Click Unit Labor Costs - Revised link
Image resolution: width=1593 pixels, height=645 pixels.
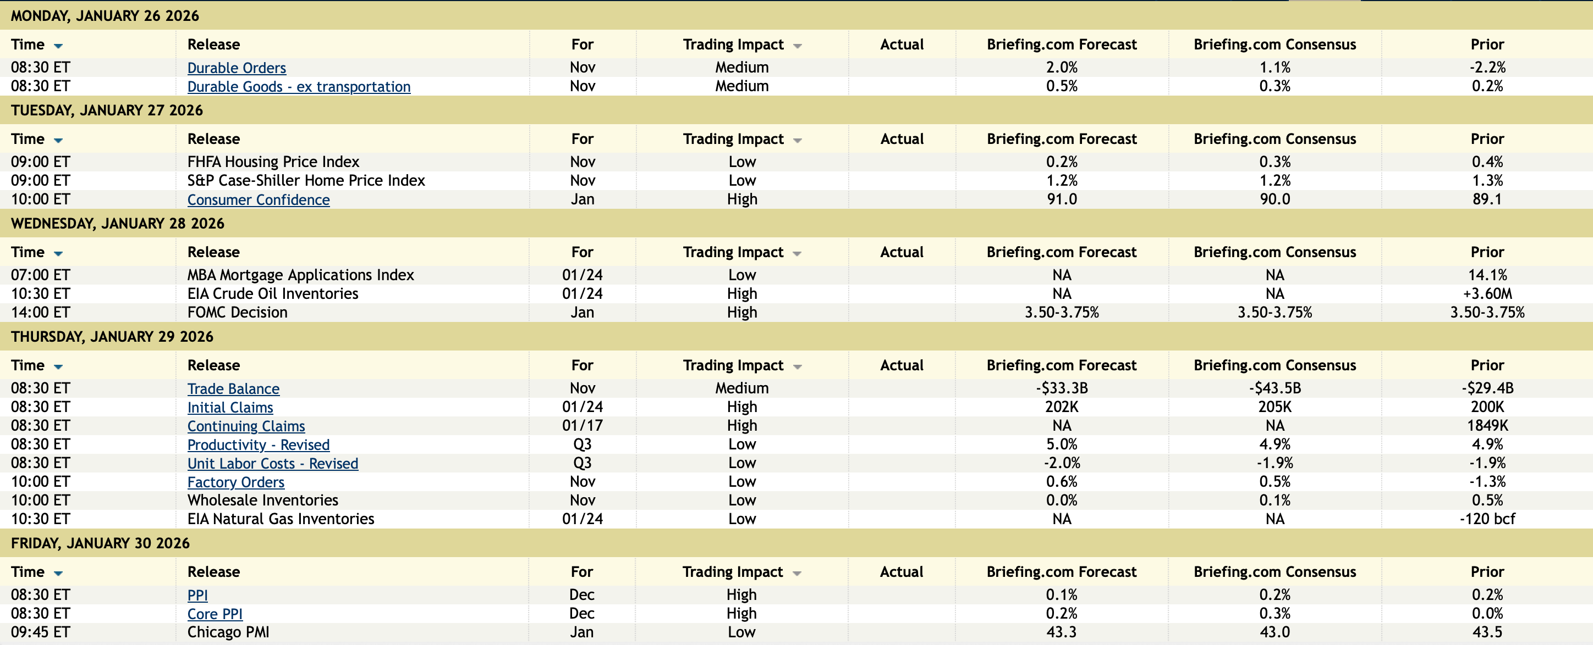coord(273,463)
